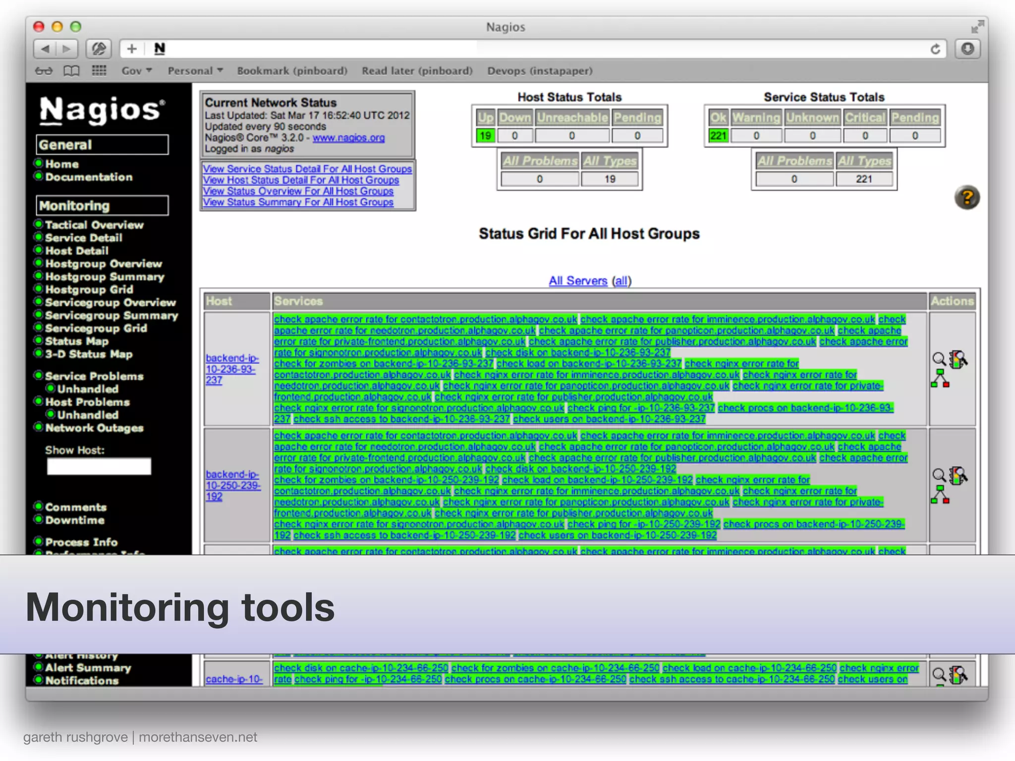Open Alert Summary in sidebar
The width and height of the screenshot is (1015, 761).
tap(88, 667)
